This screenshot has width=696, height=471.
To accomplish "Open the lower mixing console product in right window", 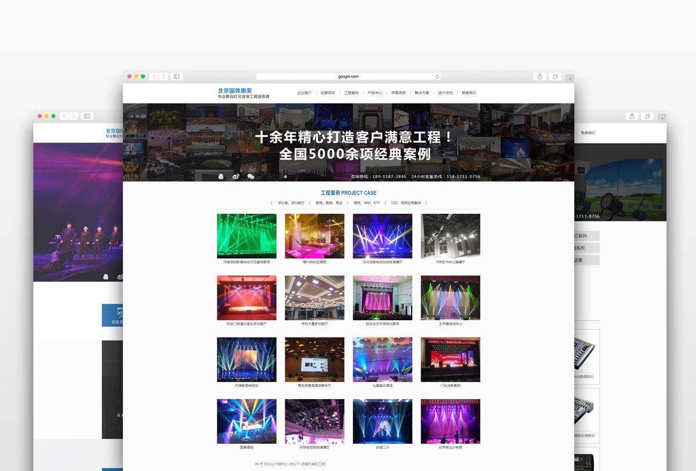I will 586,415.
